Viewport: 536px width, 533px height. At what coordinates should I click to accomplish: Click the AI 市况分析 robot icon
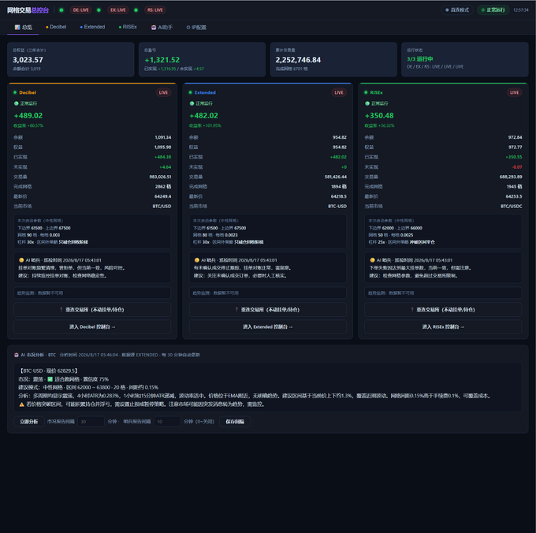pos(16,355)
